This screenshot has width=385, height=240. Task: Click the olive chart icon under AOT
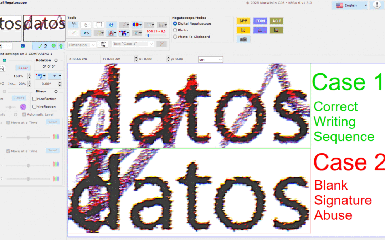coord(277,30)
